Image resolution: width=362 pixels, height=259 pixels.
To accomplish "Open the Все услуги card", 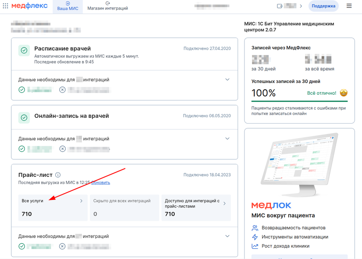I will pos(52,207).
